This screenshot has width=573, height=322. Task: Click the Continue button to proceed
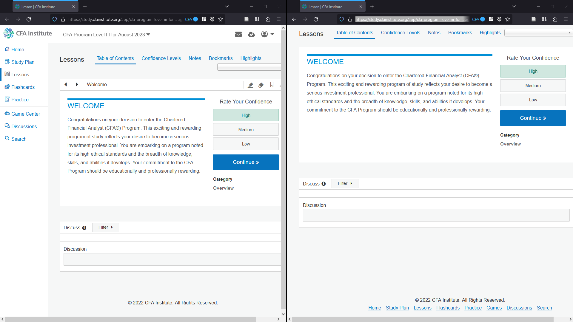coord(246,162)
